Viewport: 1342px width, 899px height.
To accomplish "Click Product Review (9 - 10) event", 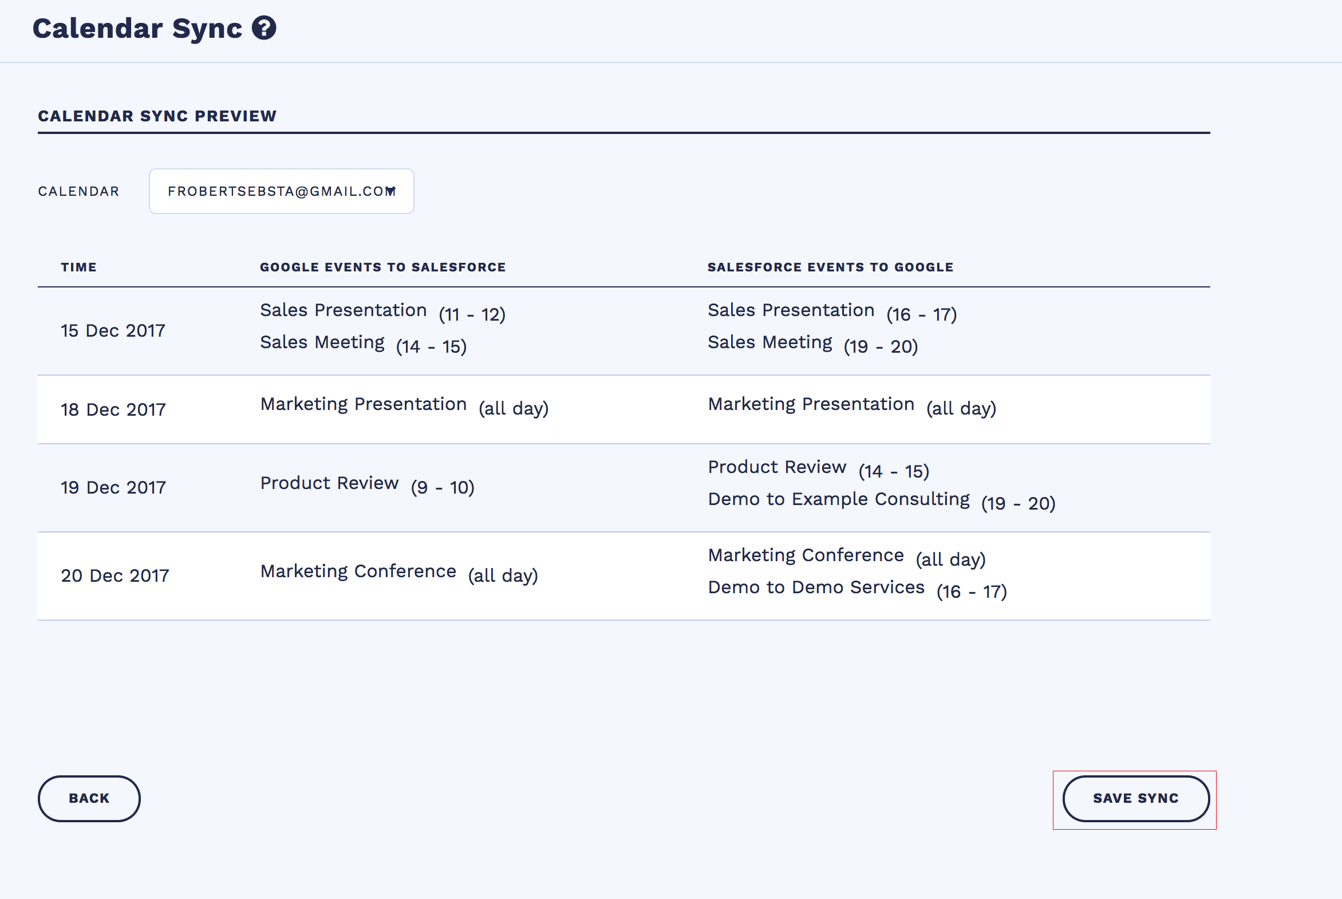I will click(367, 484).
